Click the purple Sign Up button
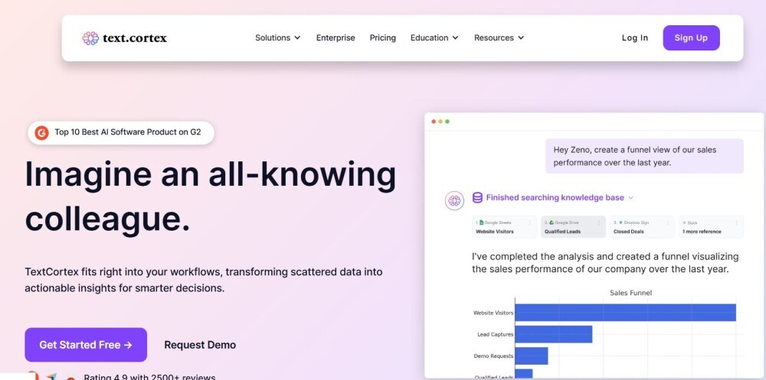The width and height of the screenshot is (766, 380). (691, 37)
